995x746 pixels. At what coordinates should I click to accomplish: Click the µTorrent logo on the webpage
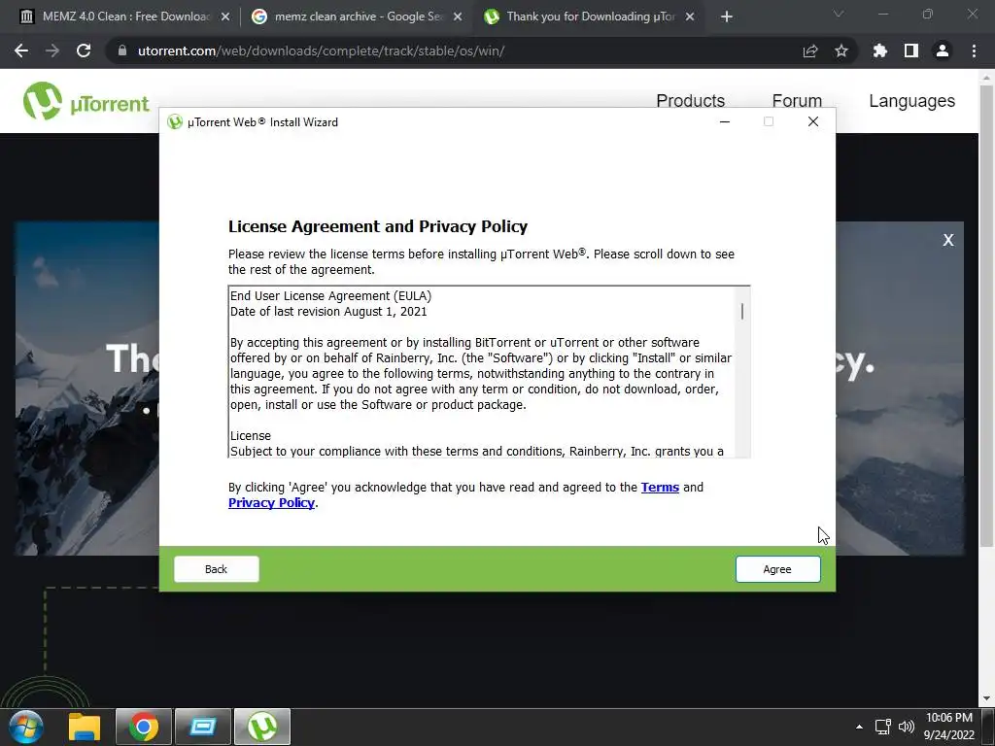(x=86, y=101)
